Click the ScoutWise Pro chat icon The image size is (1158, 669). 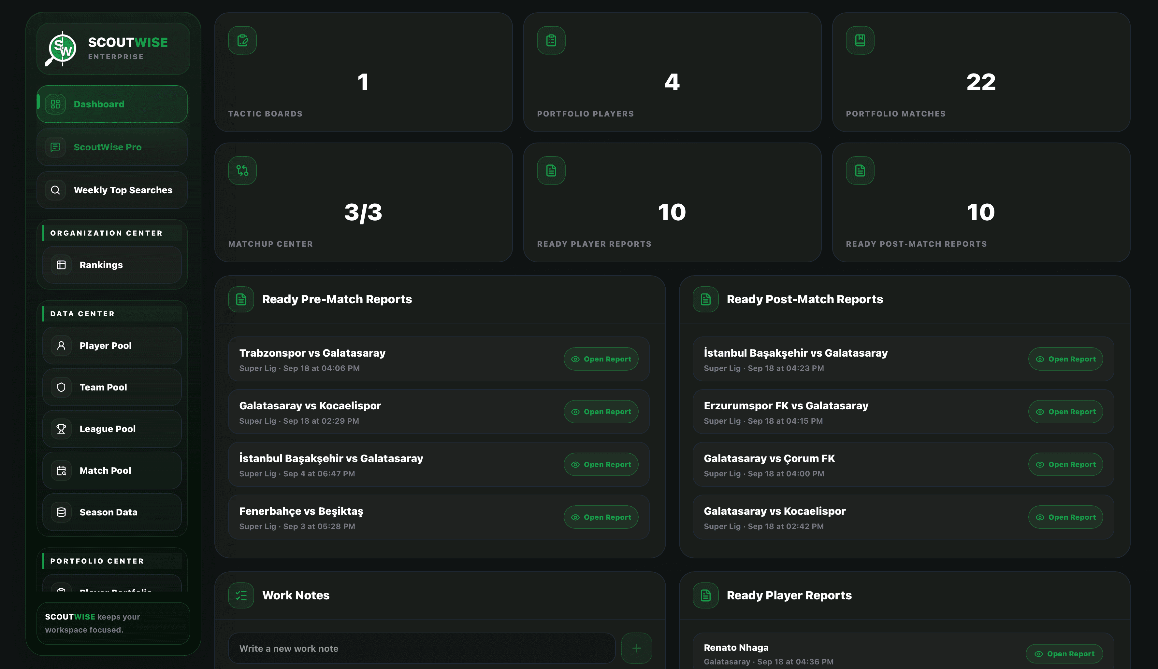coord(56,147)
